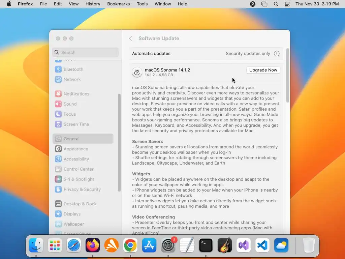Open Automatic updates options
345x259 pixels.
pyautogui.click(x=206, y=54)
